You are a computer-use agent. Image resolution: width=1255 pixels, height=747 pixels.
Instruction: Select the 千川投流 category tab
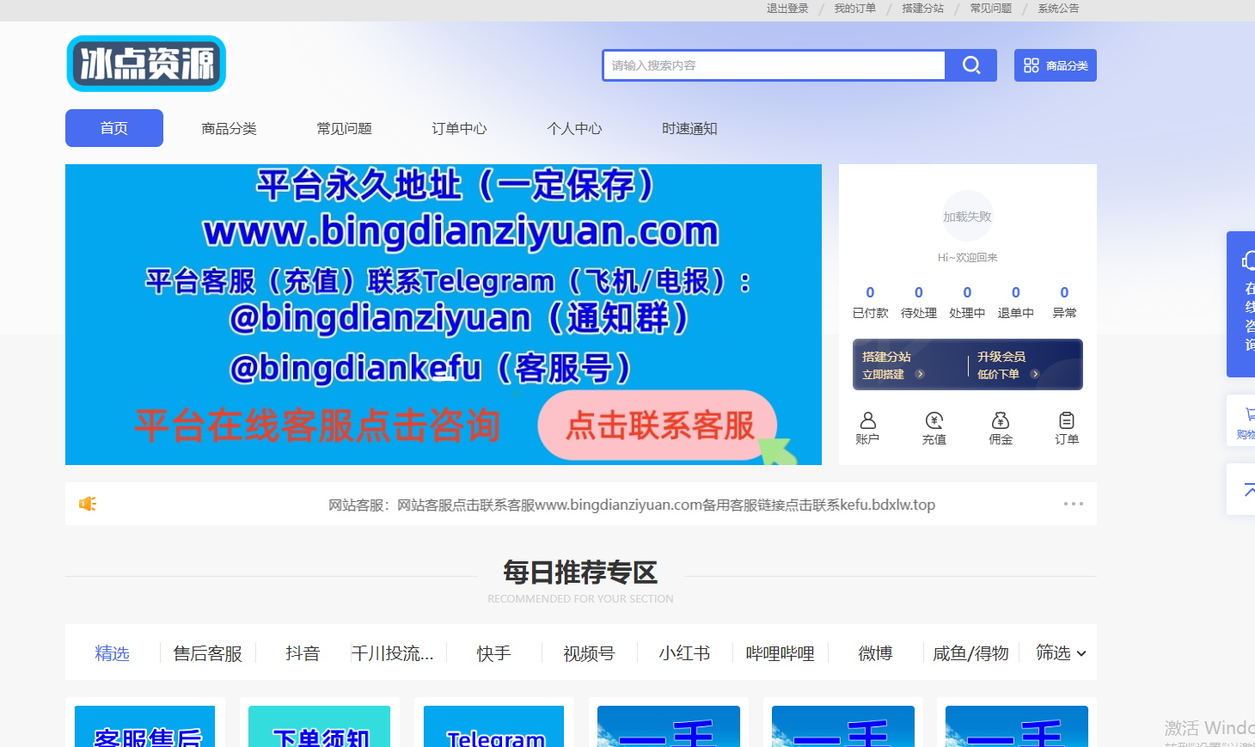click(393, 653)
